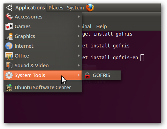Select the Internet menu entry
The width and height of the screenshot is (167, 129).
[x=43, y=46]
